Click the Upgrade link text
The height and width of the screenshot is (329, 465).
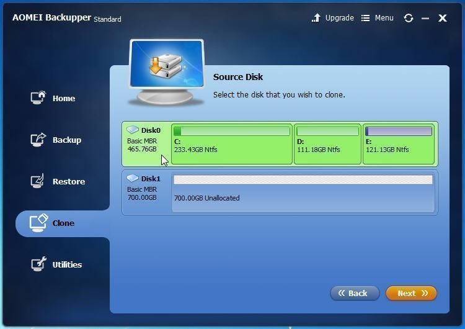click(339, 18)
